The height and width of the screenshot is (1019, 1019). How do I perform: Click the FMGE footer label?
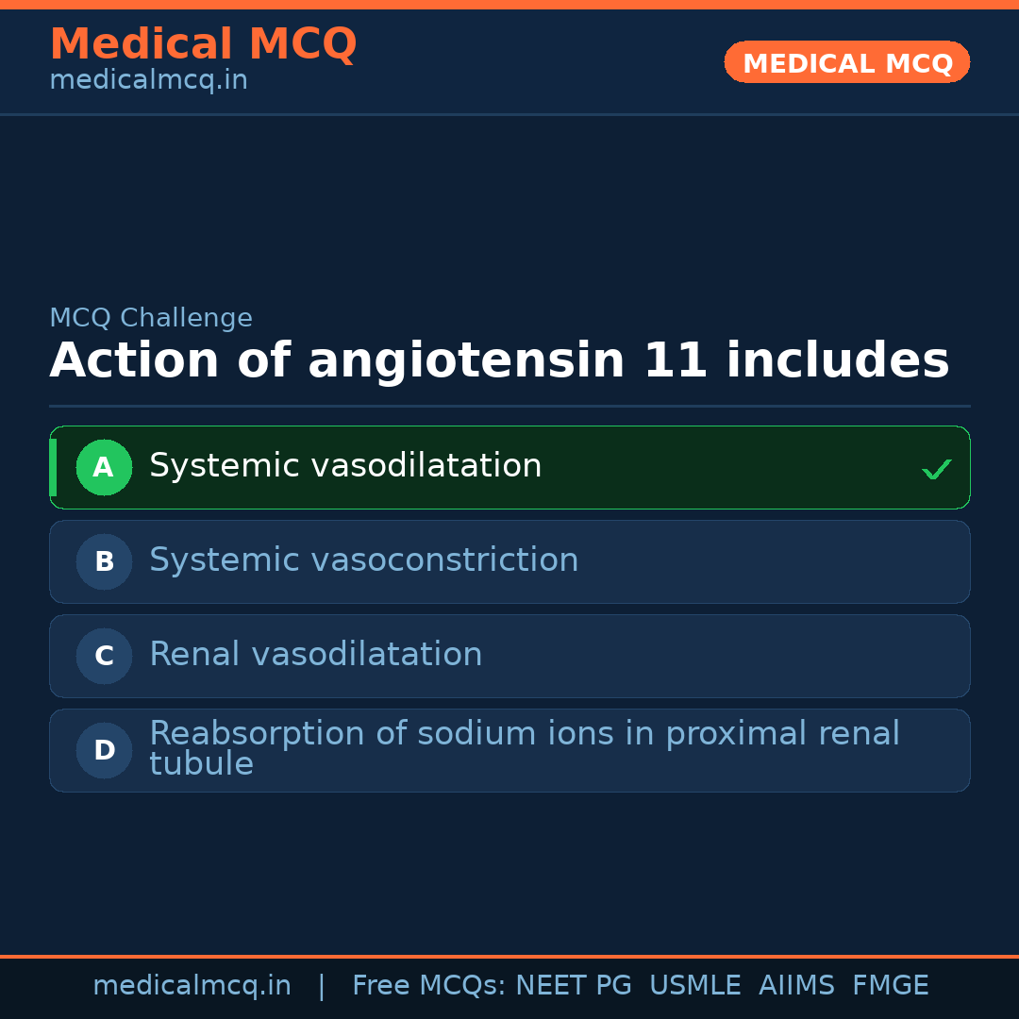pos(891,986)
